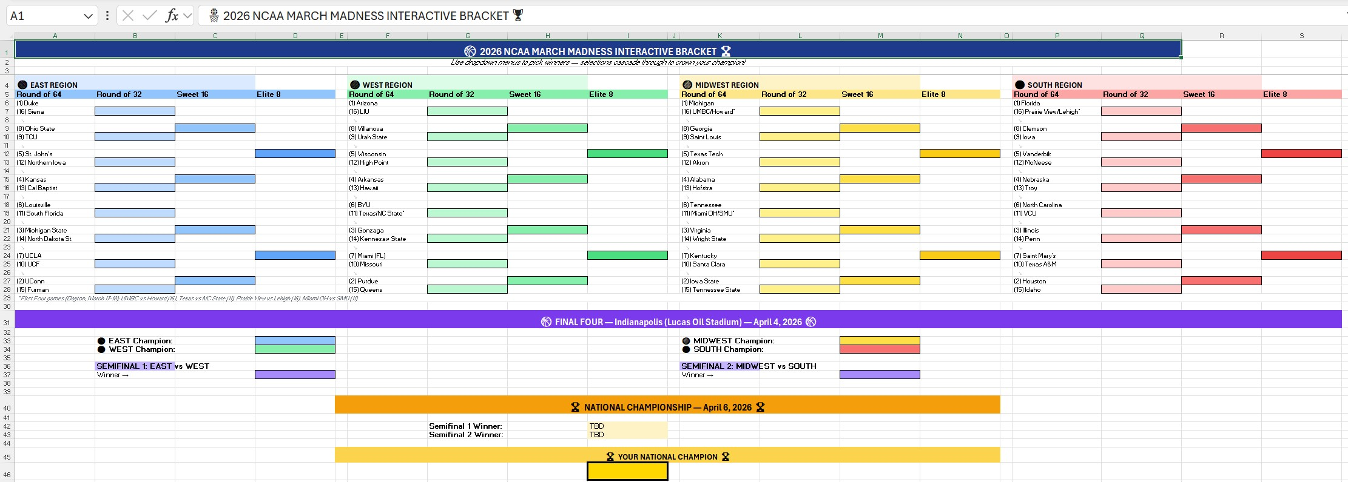Click the formula bar text field
1348x482 pixels.
click(x=770, y=16)
